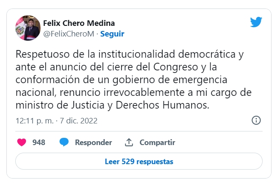Viewport: 280px width, 190px height.
Task: Open Leer 529 respuestas button
Action: coord(139,162)
